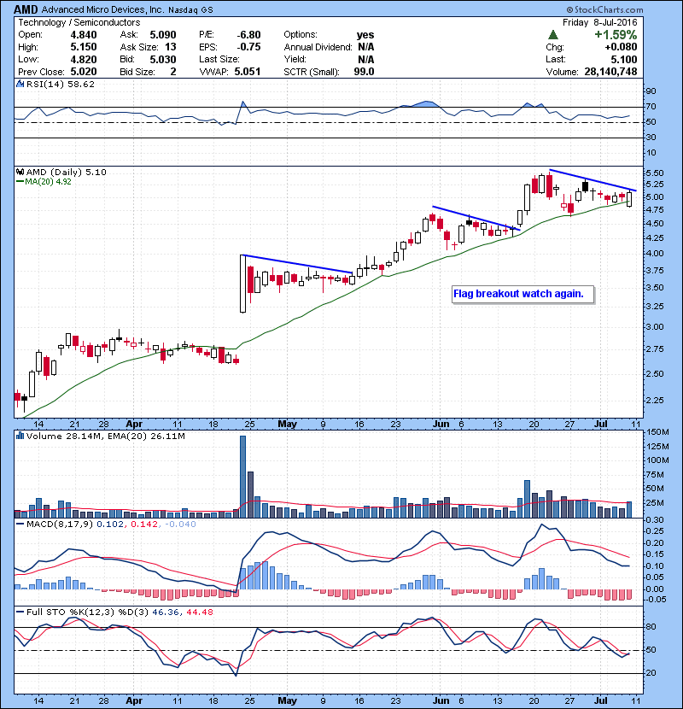Screen dimensions: 683x709
Task: Click the blue flag trendline above July candles
Action: (593, 180)
